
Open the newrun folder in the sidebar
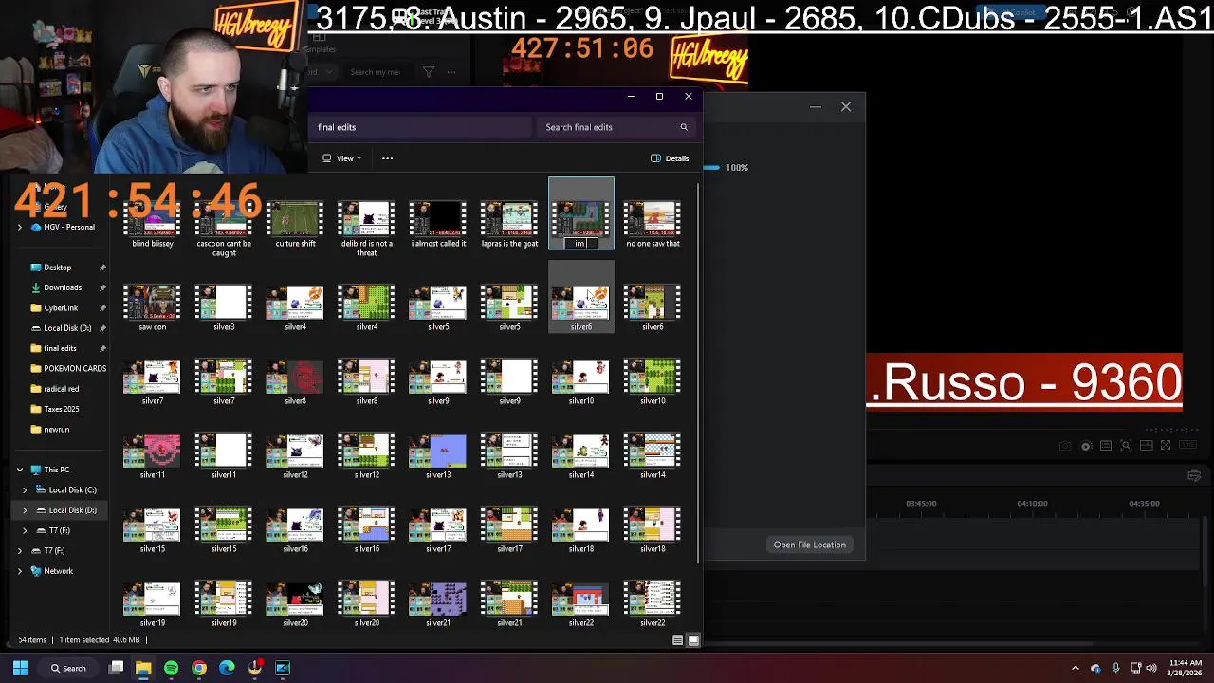57,430
